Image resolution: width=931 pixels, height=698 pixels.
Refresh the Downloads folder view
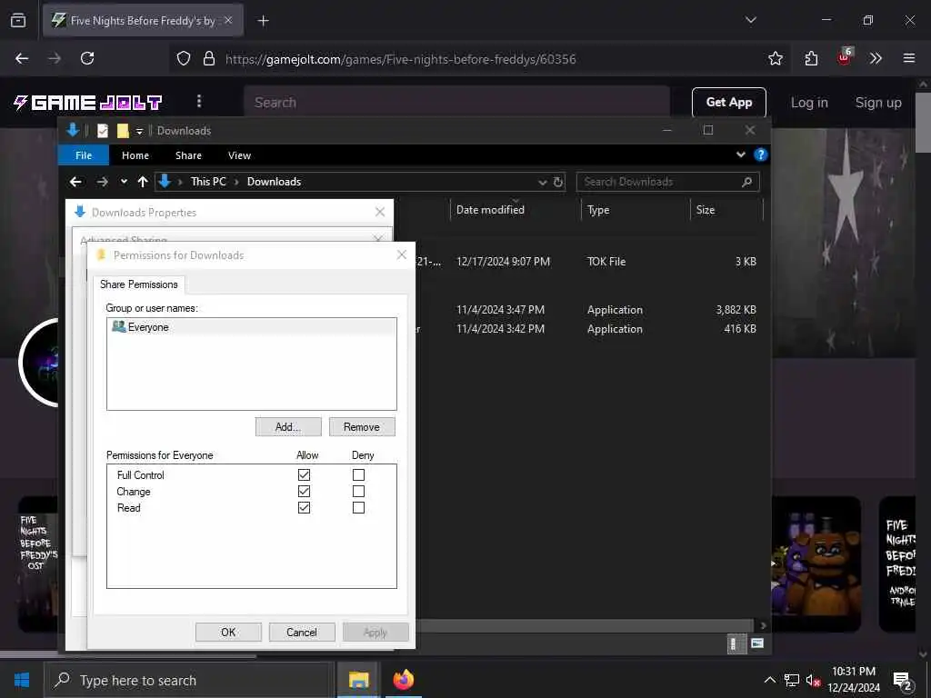(558, 182)
